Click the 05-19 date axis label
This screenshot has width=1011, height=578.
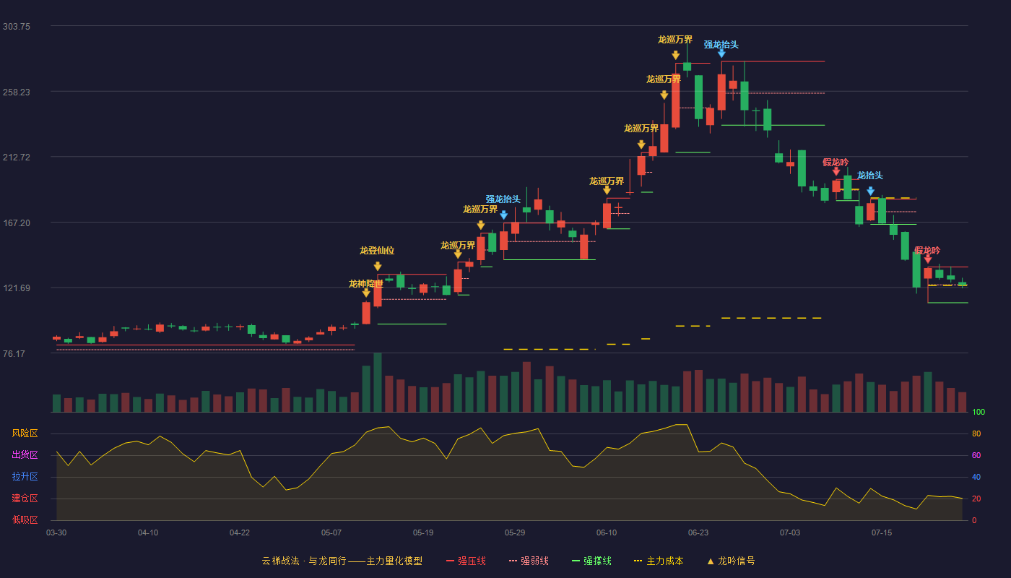[423, 532]
